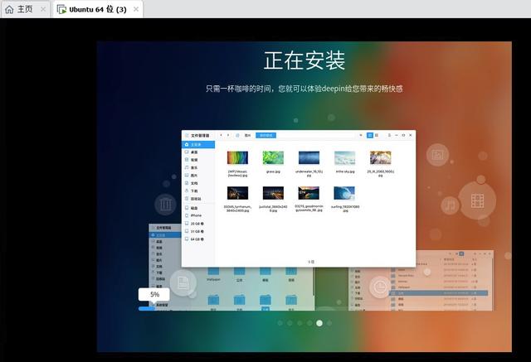Select the underwater blue image thumbnail
Screen dimensions: 531x362
coord(309,158)
